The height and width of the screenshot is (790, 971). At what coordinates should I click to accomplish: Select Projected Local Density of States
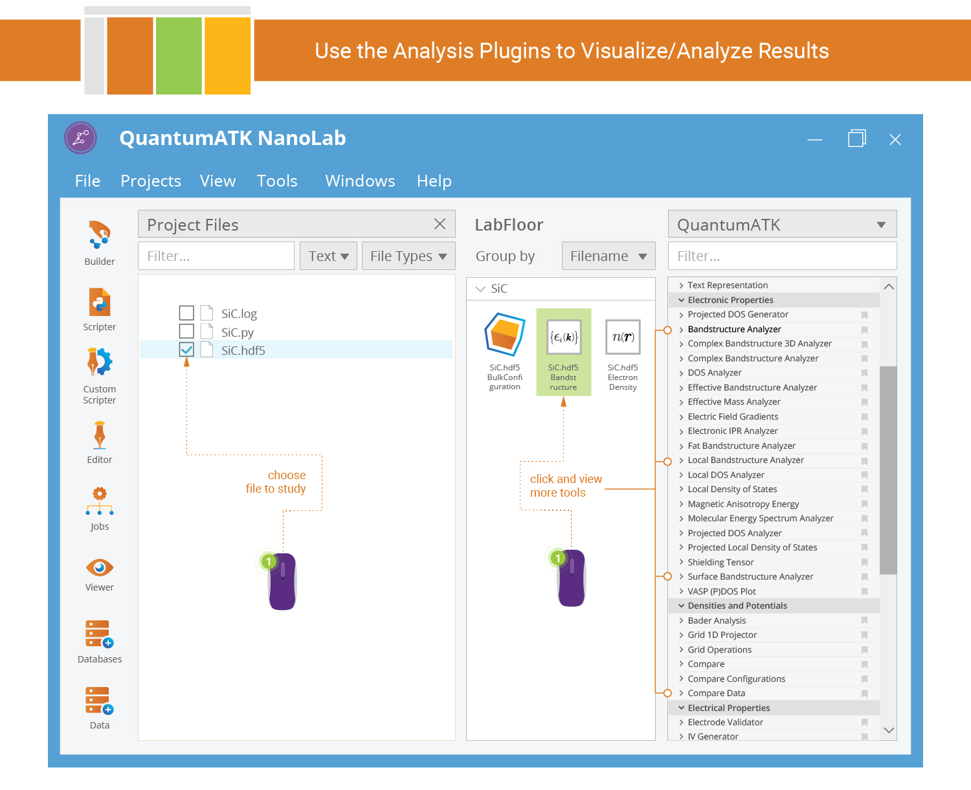[752, 548]
